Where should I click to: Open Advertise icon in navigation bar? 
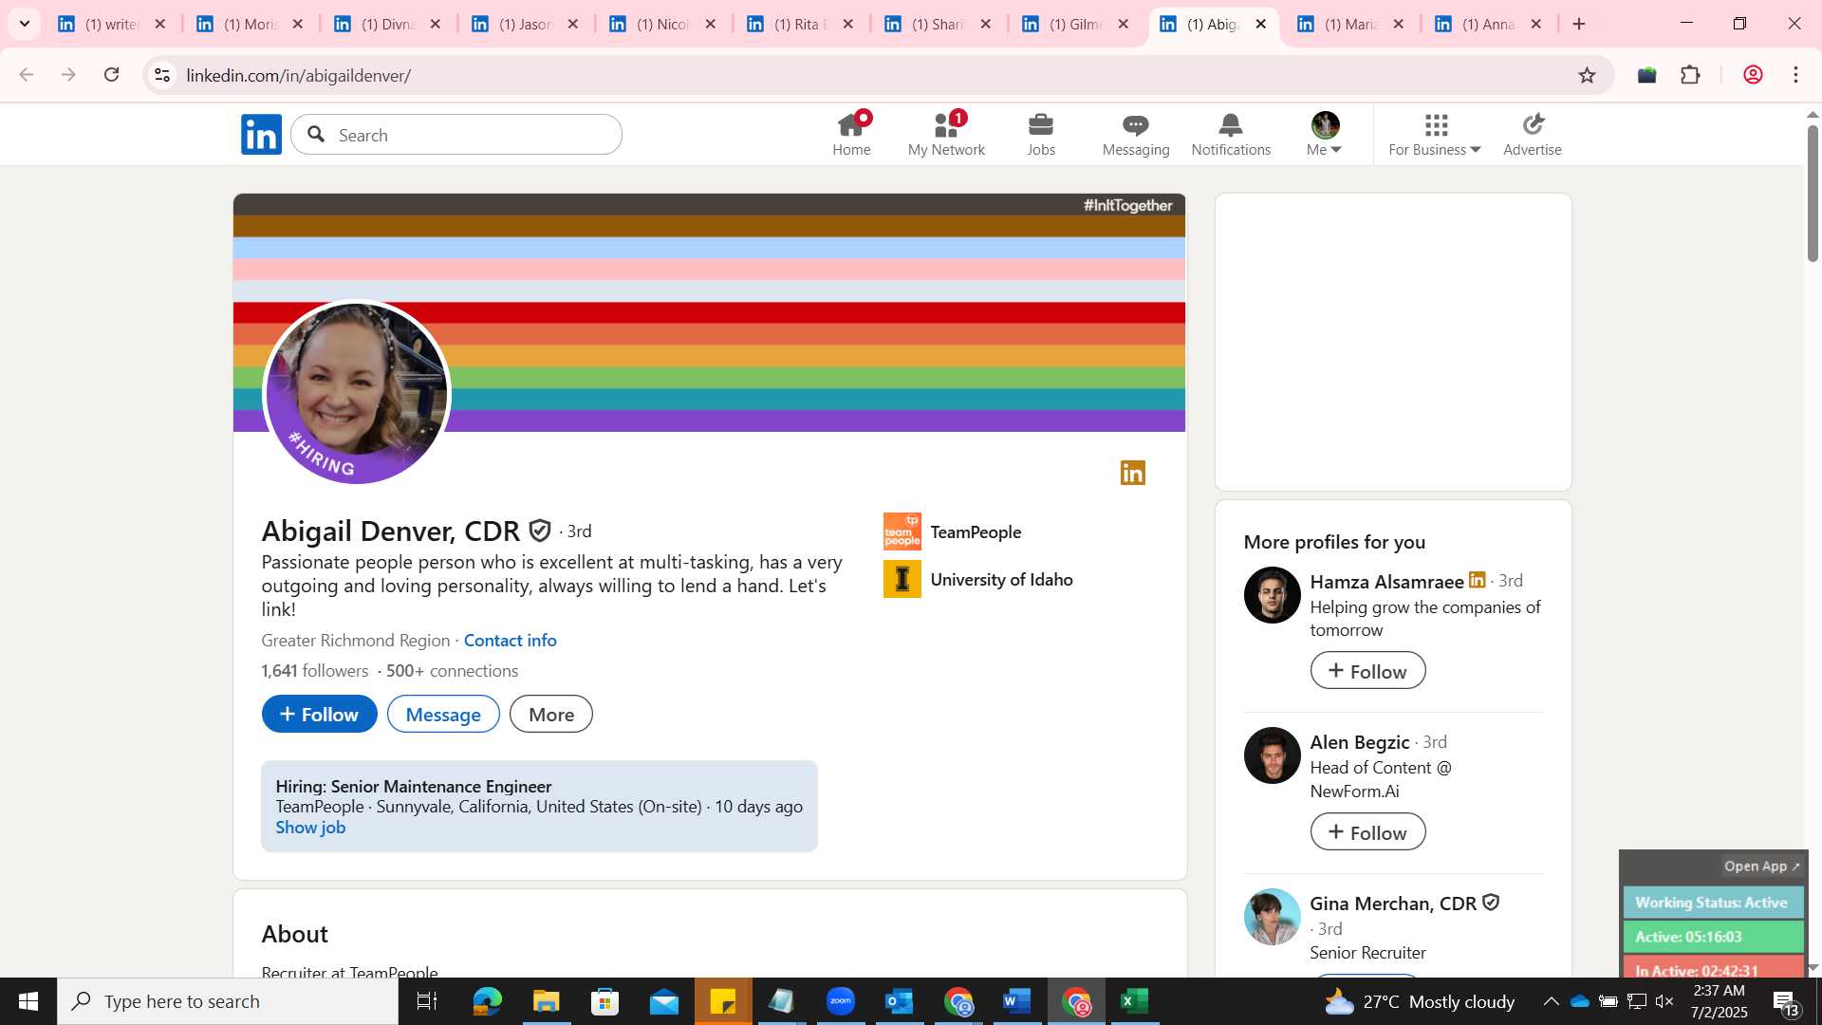point(1533,134)
